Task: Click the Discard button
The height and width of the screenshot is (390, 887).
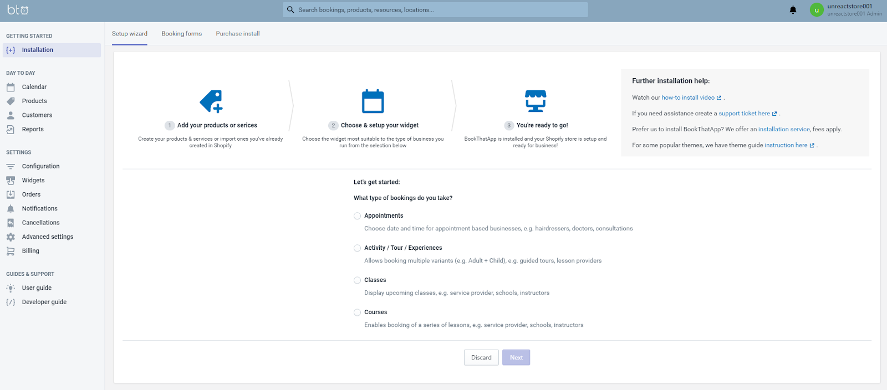Action: pos(481,357)
